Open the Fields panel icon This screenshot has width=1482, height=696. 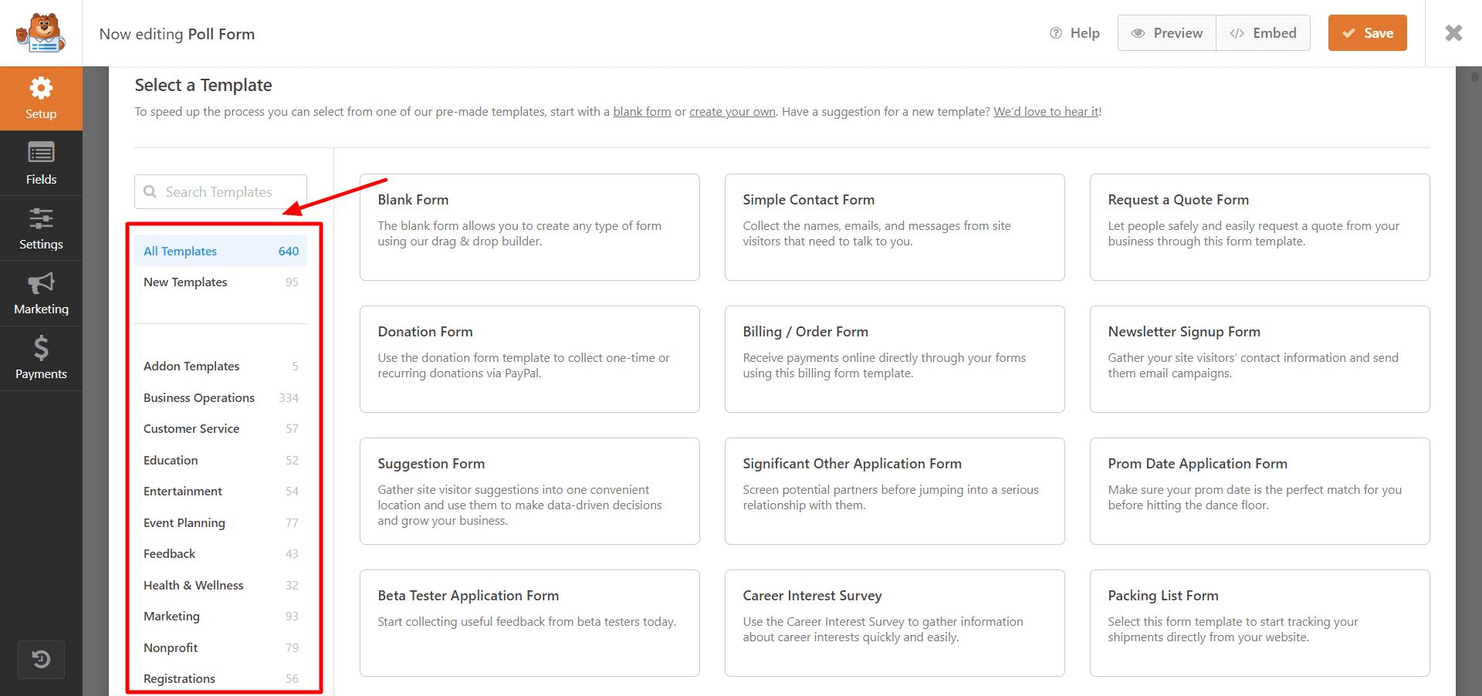tap(41, 154)
